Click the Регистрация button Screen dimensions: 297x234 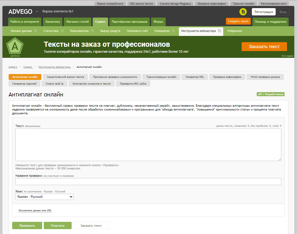click(x=264, y=12)
